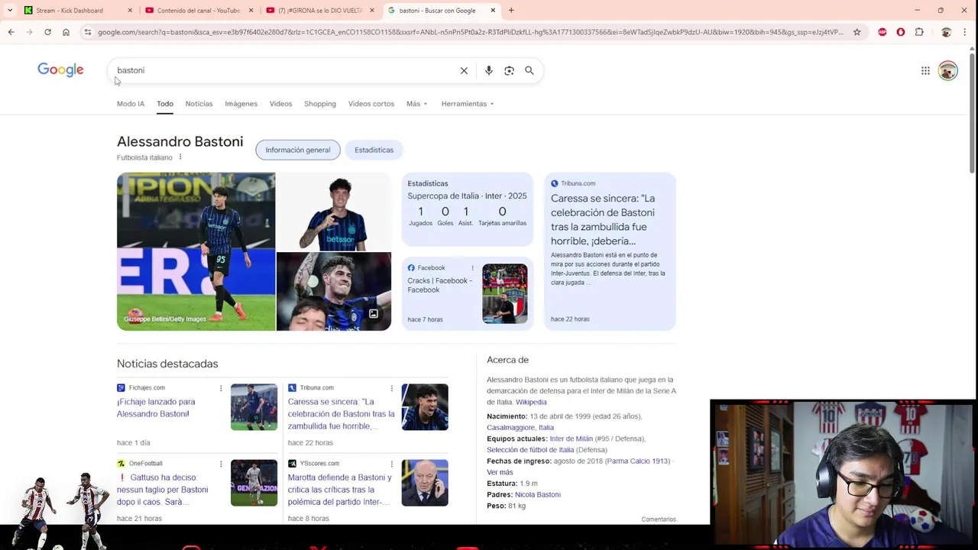Open Google Lens image search icon
Viewport: 978px width, 550px height.
509,70
